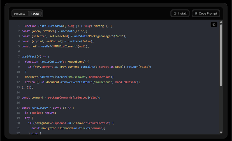Click 'isSecureContext' on line 20
The image size is (232, 141).
[96, 123]
